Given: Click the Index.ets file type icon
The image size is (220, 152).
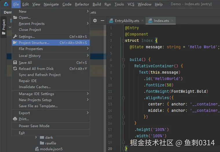Looking at the screenshot, I should [x=150, y=21].
